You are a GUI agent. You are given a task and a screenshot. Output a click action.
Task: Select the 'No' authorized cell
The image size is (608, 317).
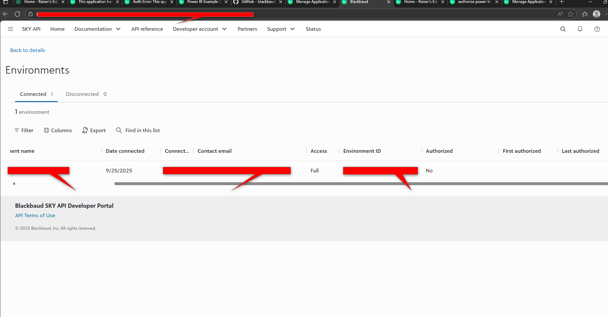[x=429, y=171]
